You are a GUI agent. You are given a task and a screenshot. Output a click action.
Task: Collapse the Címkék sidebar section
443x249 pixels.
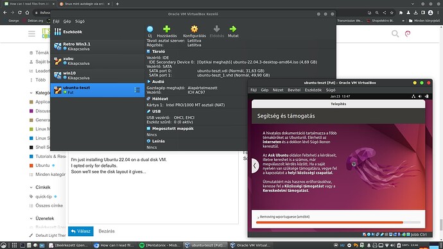point(31,187)
